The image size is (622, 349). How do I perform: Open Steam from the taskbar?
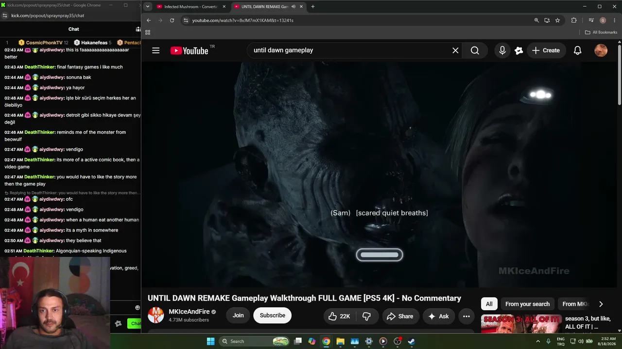pos(411,341)
